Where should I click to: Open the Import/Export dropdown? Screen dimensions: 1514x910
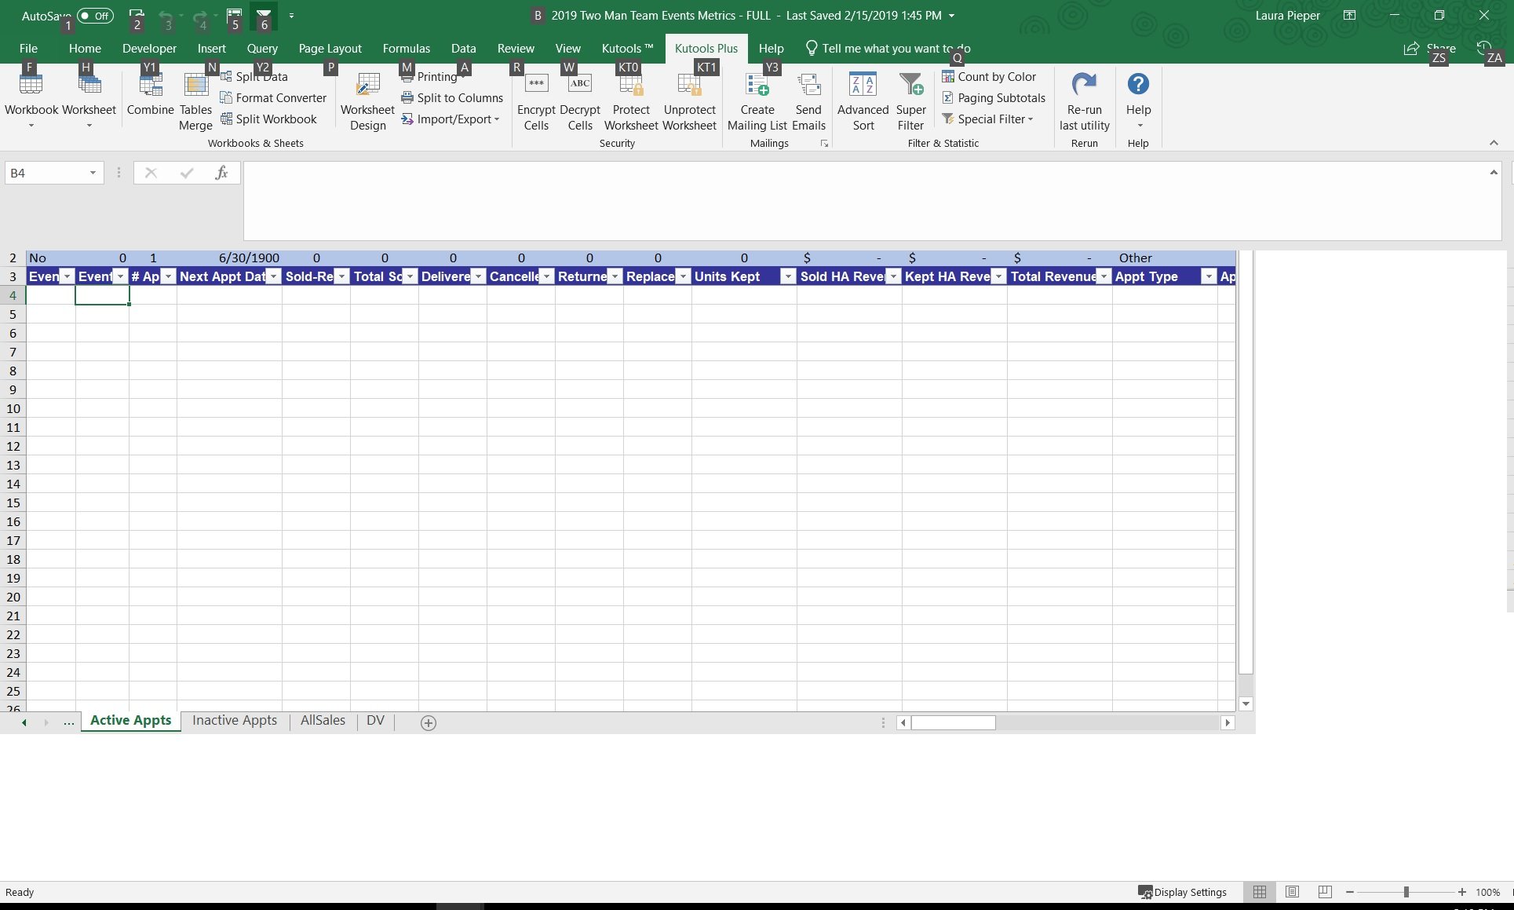point(451,119)
